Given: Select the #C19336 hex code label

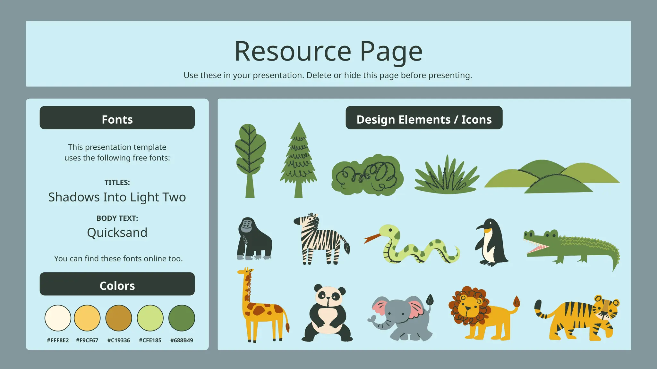Looking at the screenshot, I should [119, 340].
